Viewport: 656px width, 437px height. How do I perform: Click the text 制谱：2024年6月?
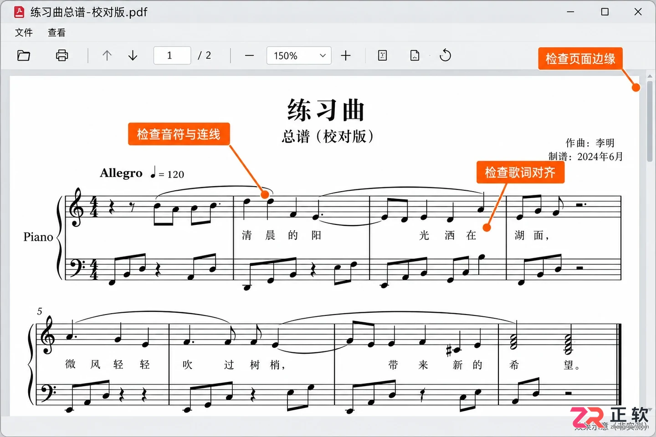[586, 157]
